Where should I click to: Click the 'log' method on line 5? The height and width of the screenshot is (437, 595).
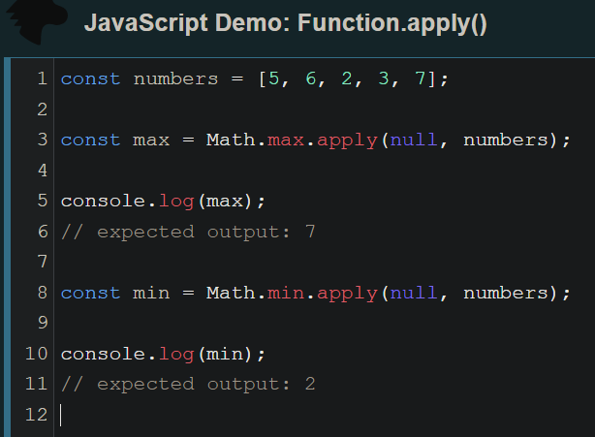point(176,202)
